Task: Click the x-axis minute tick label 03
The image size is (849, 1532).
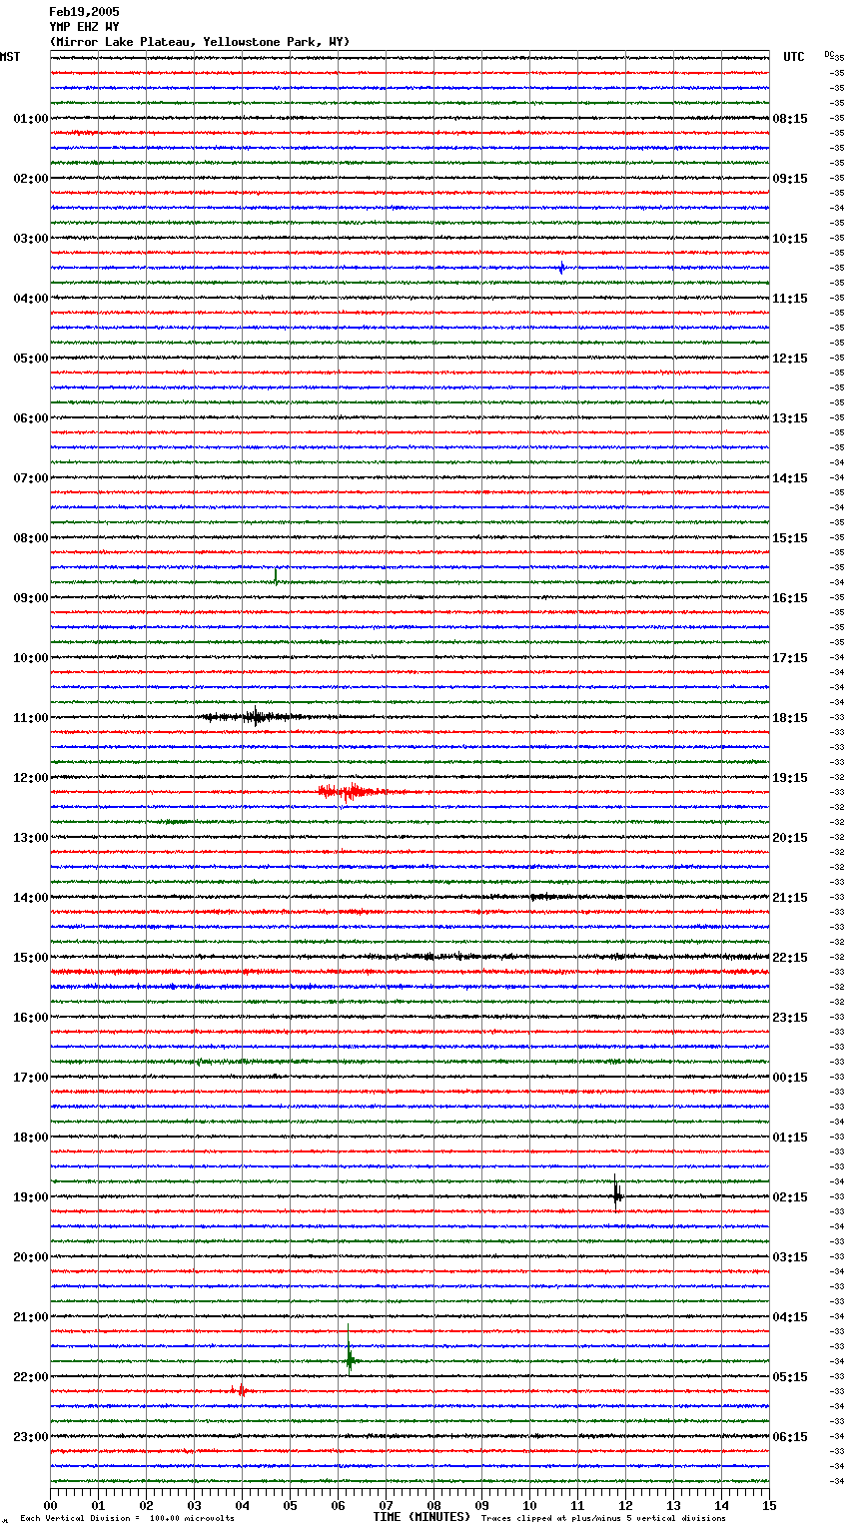Action: 194,1506
